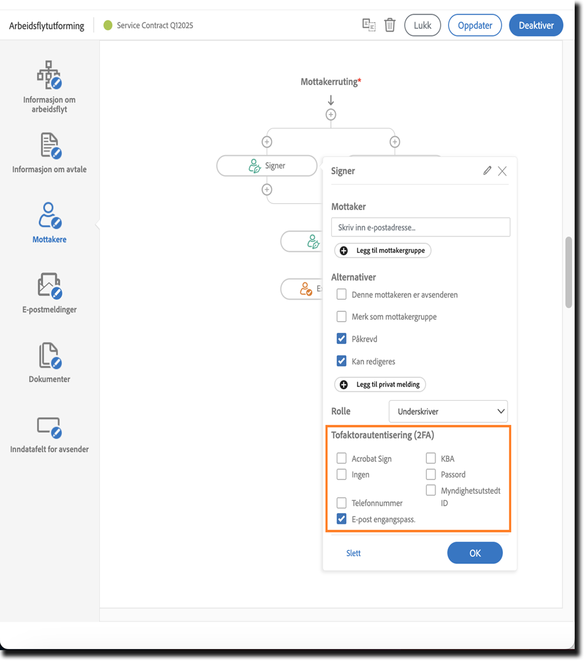
Task: Enable KBA authentication checkbox
Action: click(x=431, y=458)
